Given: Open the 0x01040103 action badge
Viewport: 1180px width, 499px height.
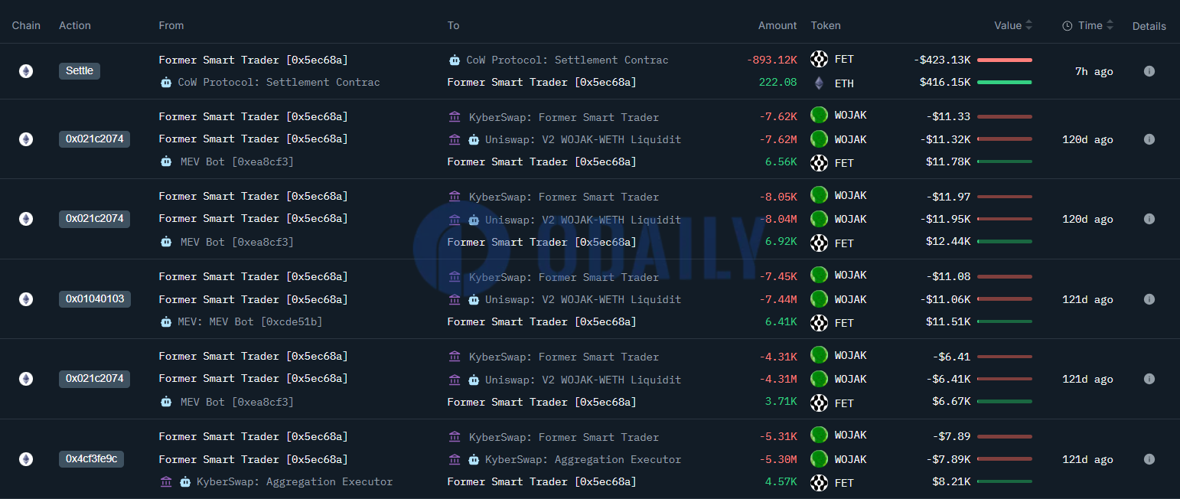Looking at the screenshot, I should [95, 299].
